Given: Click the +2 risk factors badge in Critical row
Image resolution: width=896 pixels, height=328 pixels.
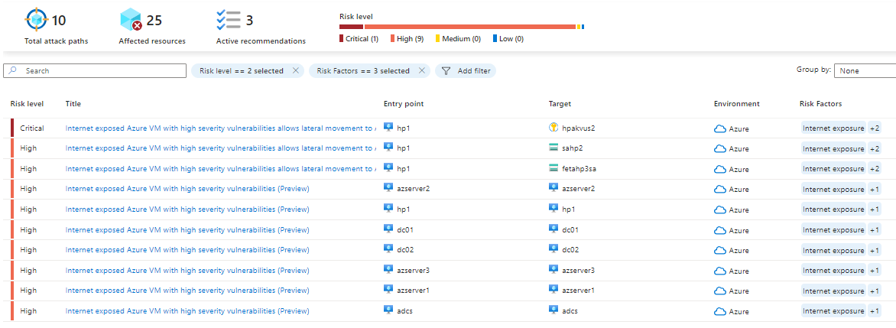Looking at the screenshot, I should click(874, 128).
